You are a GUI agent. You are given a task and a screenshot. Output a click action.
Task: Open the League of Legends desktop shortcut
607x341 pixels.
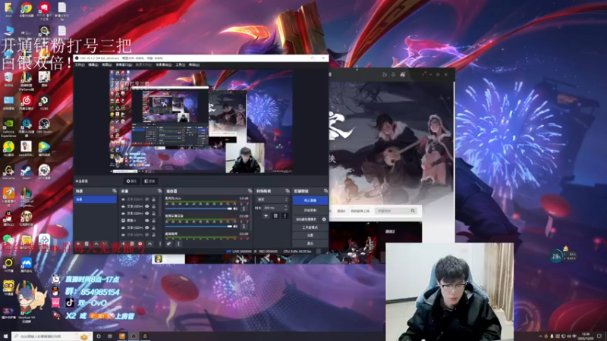[x=27, y=197]
